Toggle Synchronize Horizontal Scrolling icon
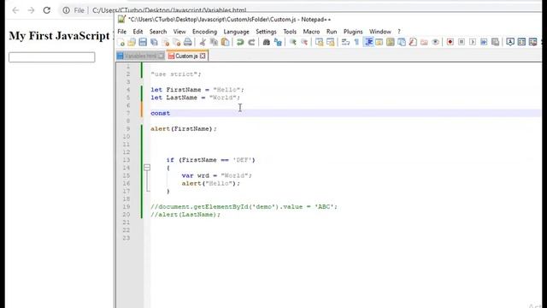547x308 pixels. [x=330, y=42]
